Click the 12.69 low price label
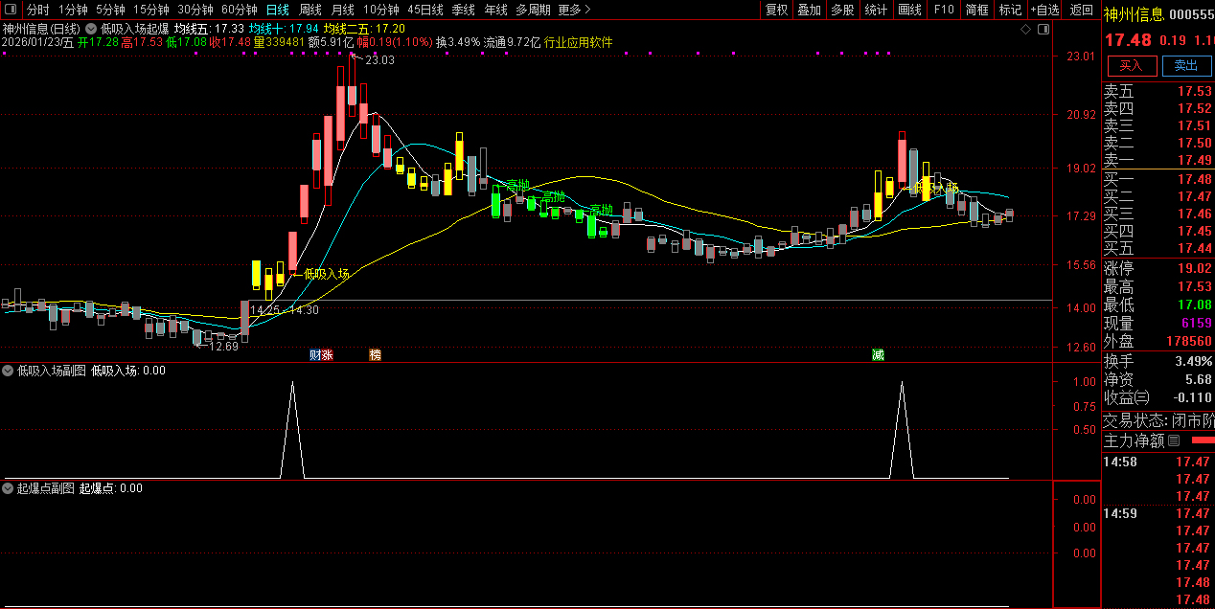This screenshot has height=609, width=1215. pyautogui.click(x=223, y=347)
